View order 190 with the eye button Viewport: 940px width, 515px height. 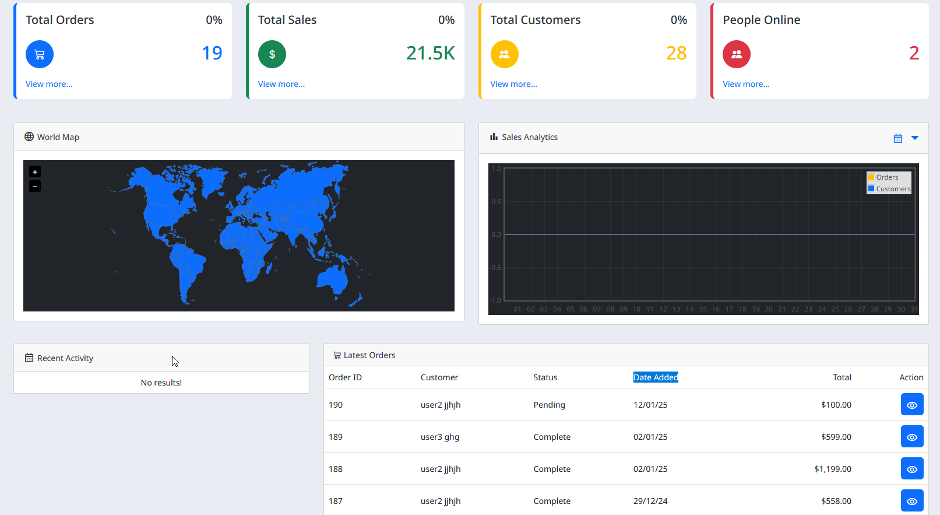click(x=912, y=405)
